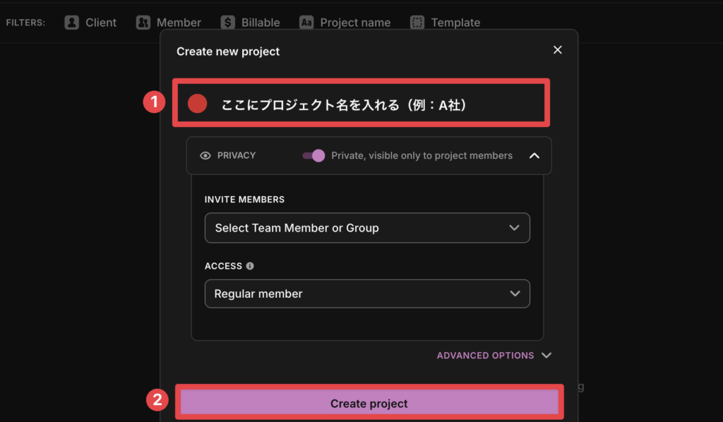
Task: Click the eye icon next to PRIVACY
Action: (x=205, y=155)
